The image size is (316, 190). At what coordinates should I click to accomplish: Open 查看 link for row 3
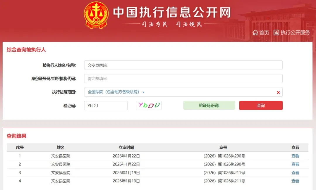295,173
